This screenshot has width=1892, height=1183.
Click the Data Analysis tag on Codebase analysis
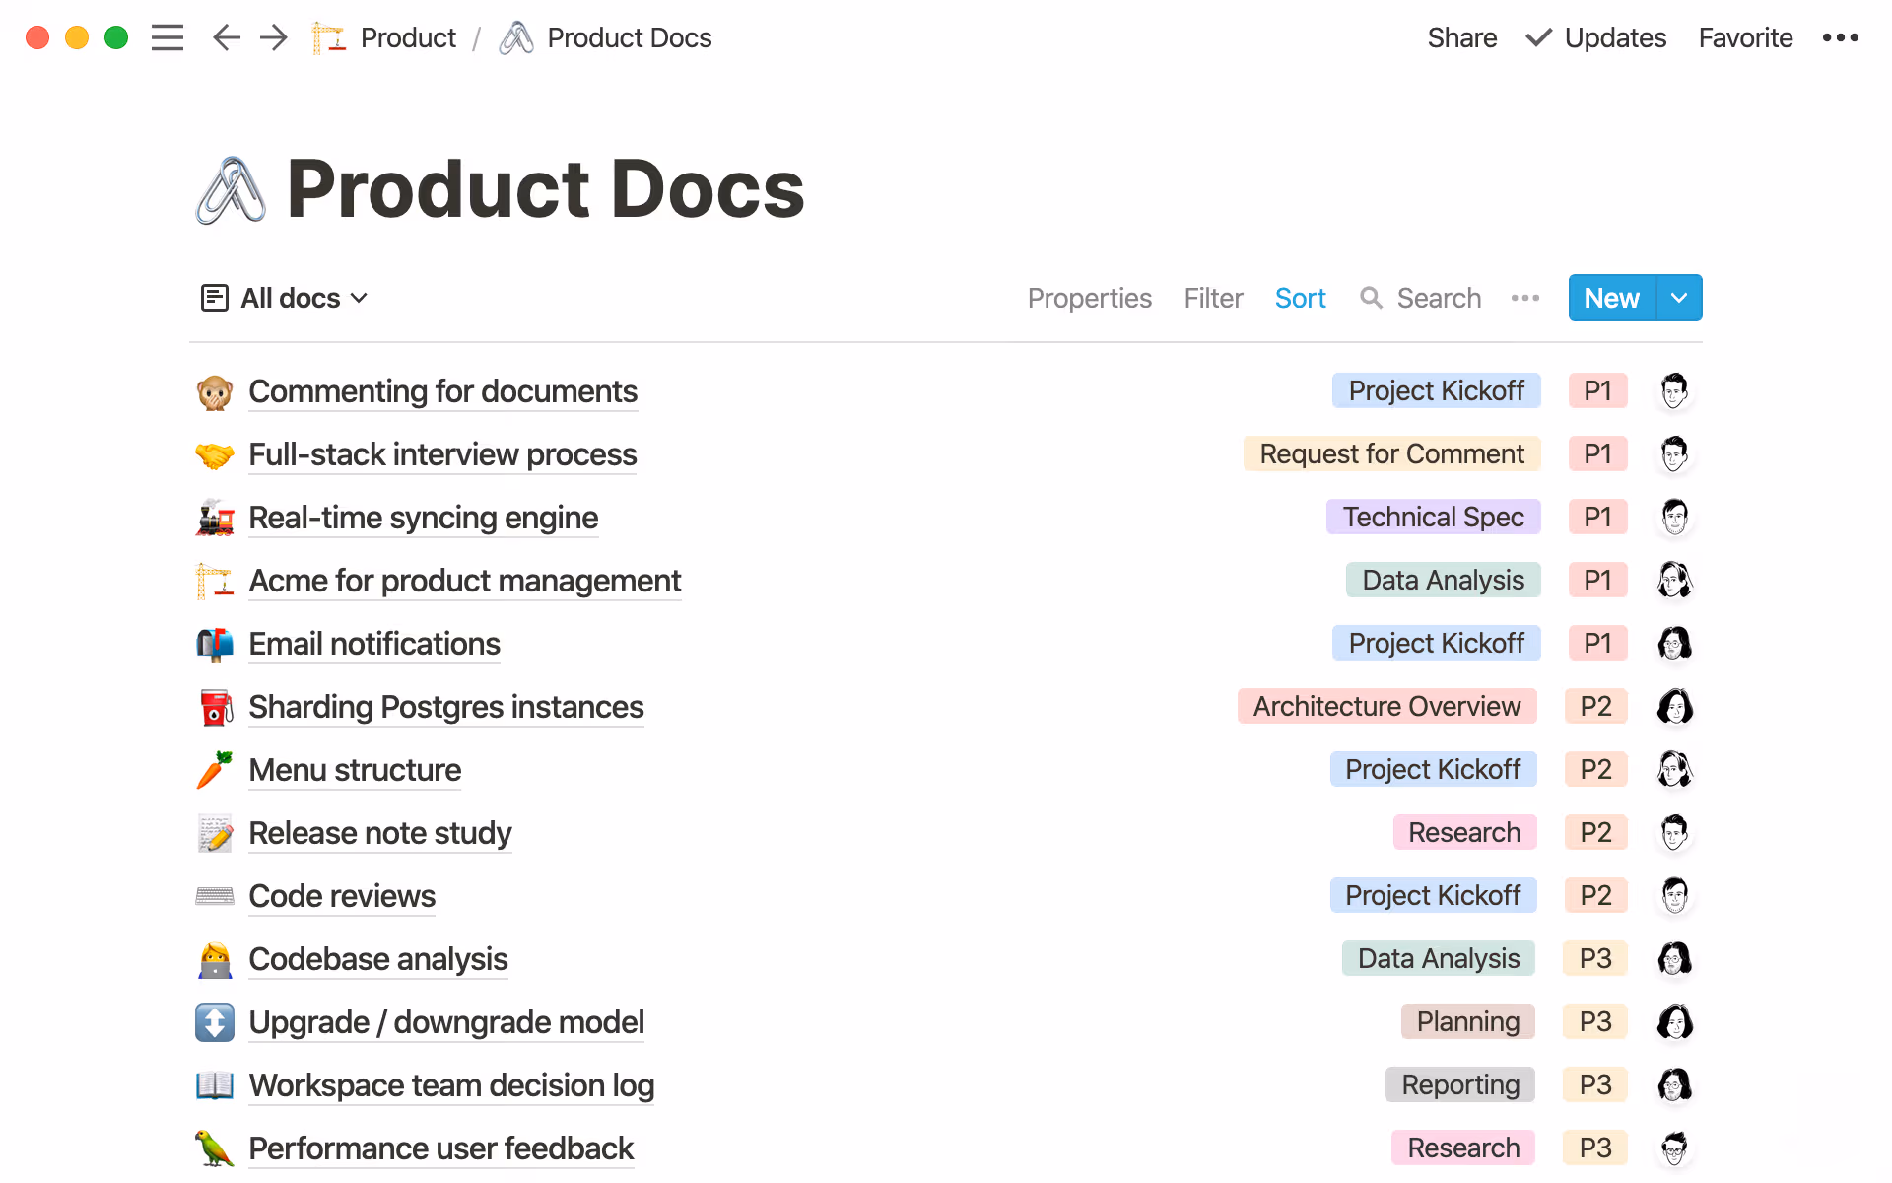click(1438, 957)
